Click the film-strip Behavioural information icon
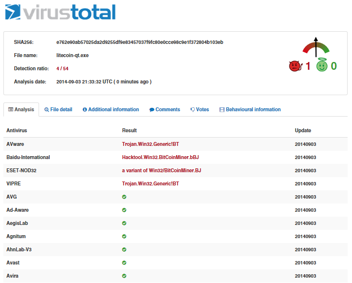 point(222,110)
